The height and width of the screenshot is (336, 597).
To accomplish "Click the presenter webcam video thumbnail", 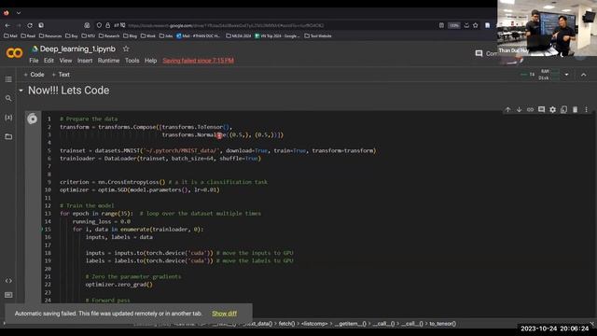I will (547, 28).
